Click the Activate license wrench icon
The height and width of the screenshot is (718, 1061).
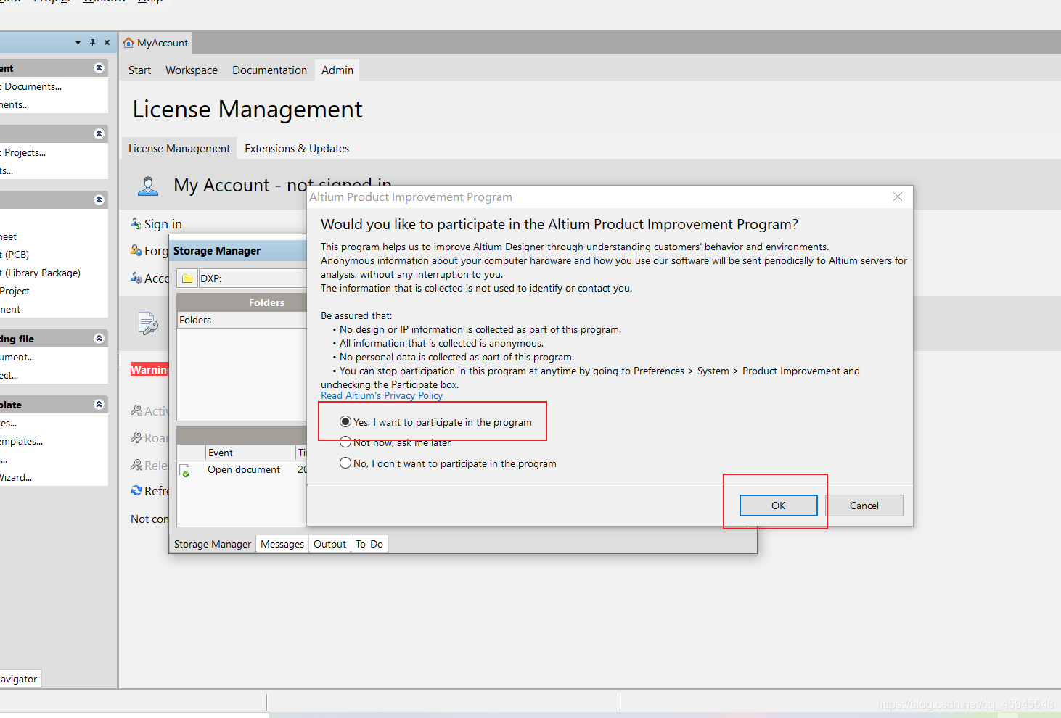pyautogui.click(x=136, y=410)
